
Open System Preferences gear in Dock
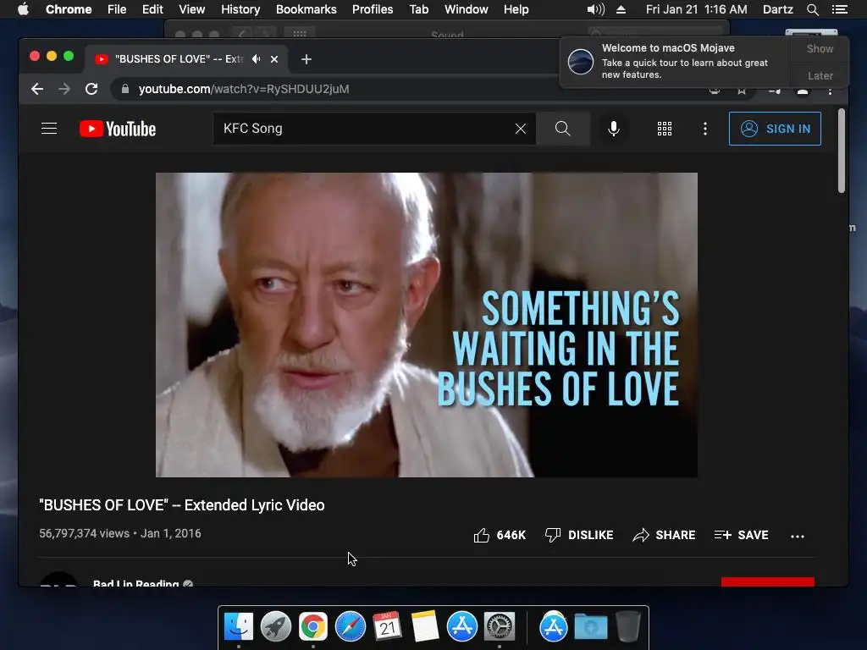point(500,627)
